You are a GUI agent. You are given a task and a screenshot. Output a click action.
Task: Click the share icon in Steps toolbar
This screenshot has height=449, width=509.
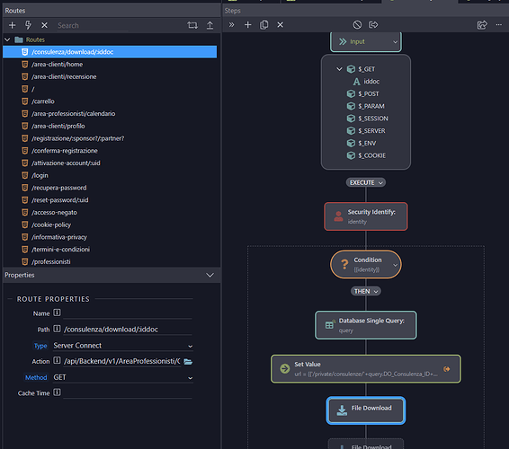point(482,25)
